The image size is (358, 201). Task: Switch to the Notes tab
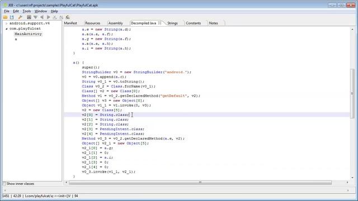point(214,23)
